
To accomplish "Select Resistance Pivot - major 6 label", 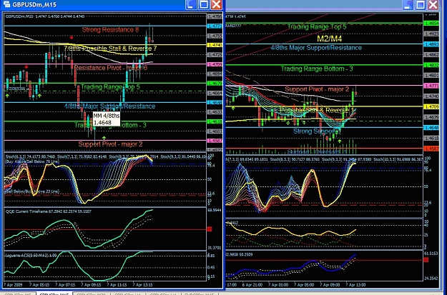I will (111, 67).
